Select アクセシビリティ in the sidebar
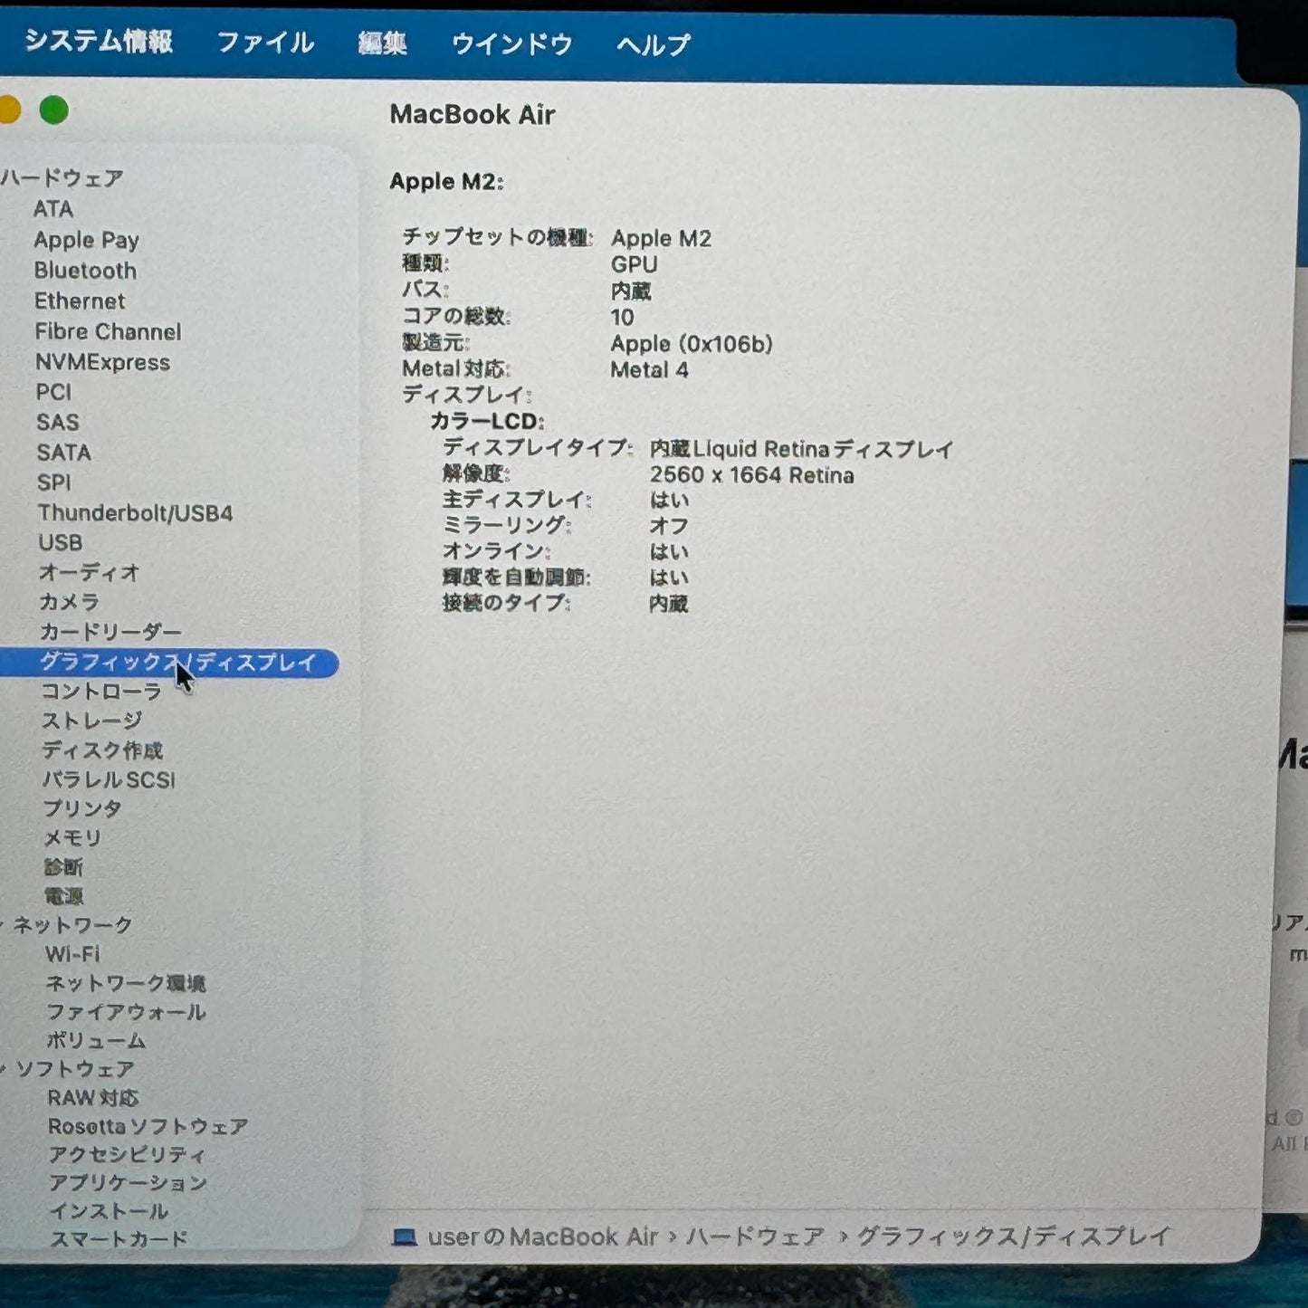Viewport: 1308px width, 1308px height. pyautogui.click(x=127, y=1155)
